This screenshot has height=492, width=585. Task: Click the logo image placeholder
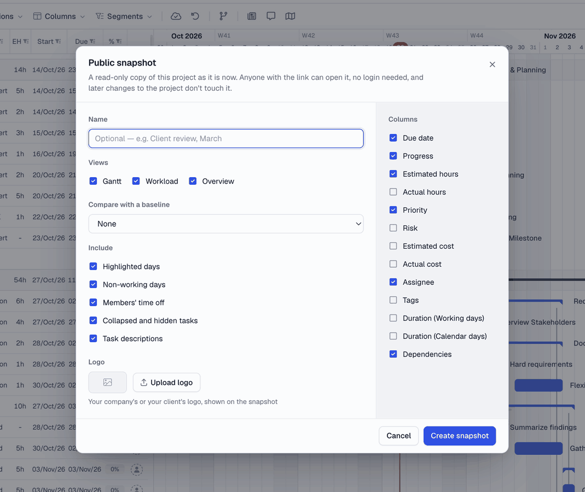click(x=107, y=383)
